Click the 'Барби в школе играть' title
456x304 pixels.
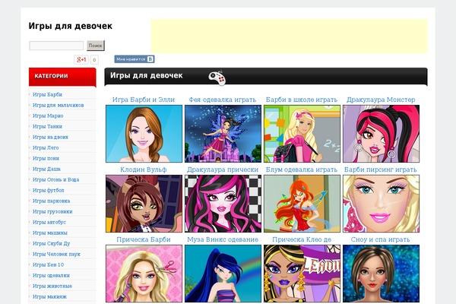click(x=302, y=100)
